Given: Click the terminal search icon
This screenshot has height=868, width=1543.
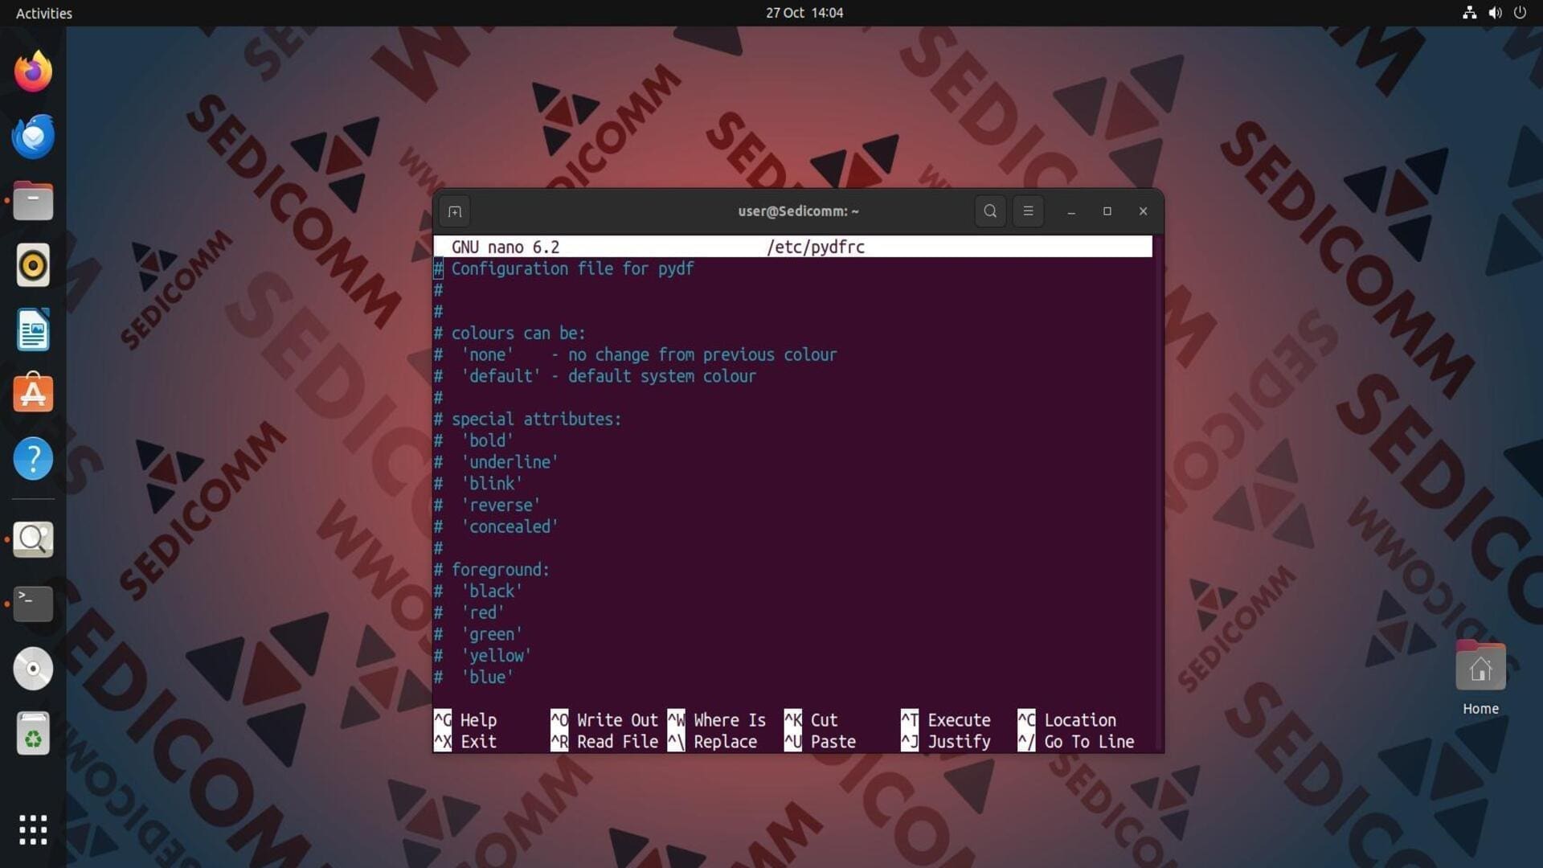Looking at the screenshot, I should (990, 211).
